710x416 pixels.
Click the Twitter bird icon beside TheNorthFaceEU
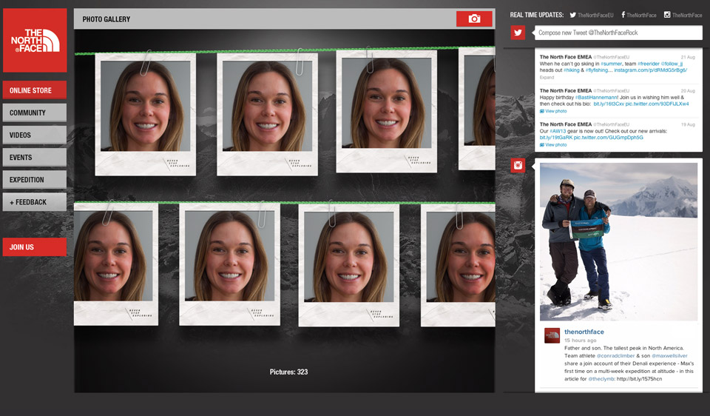572,15
